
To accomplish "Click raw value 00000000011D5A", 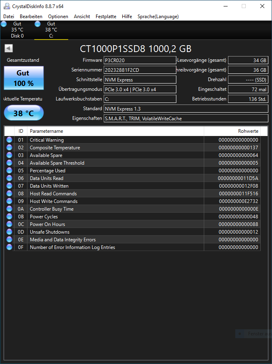I will 238,178.
